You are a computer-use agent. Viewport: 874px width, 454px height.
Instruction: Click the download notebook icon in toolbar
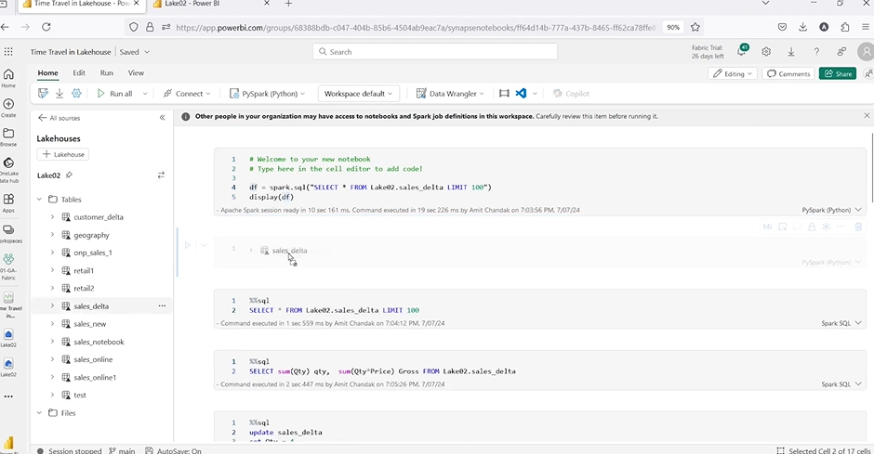tap(60, 94)
